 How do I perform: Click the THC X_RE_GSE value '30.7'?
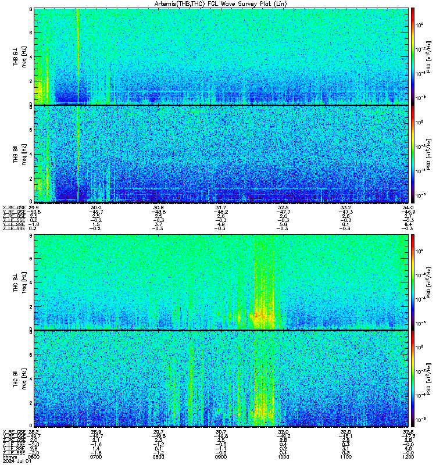(221, 432)
